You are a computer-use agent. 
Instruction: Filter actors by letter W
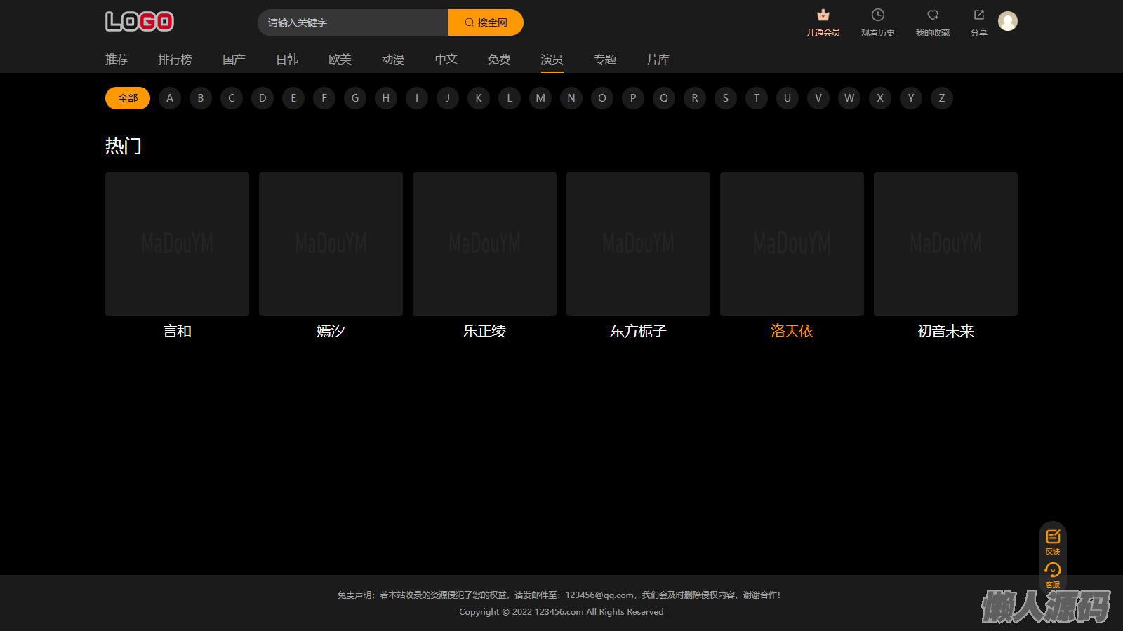coord(849,98)
